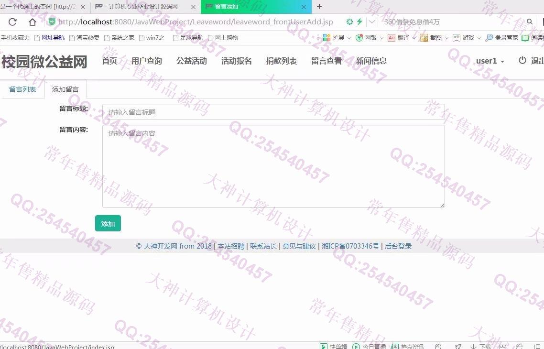Open 捐款列表 in the navigation bar

[282, 61]
